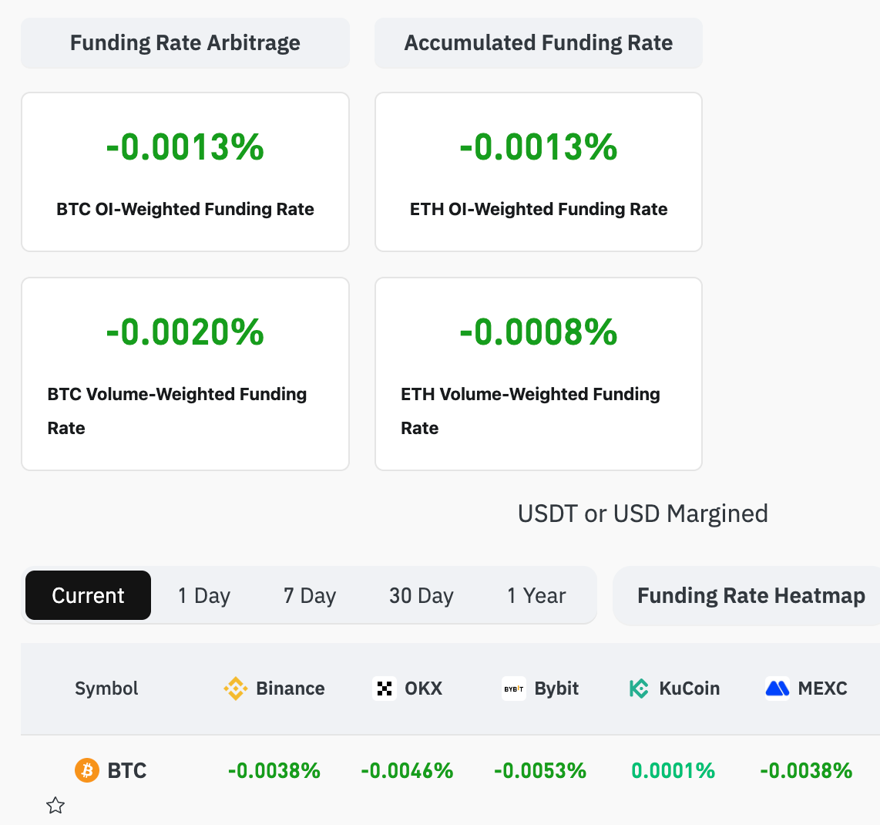Click the Bybit logo icon
The width and height of the screenshot is (880, 825).
click(x=514, y=689)
